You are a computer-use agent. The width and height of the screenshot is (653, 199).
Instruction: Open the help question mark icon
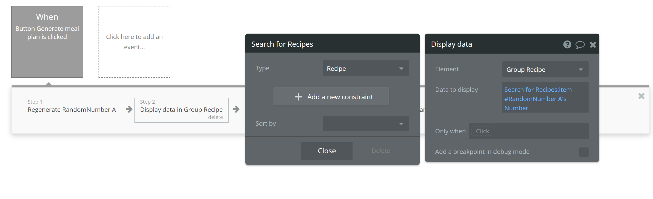tap(567, 45)
